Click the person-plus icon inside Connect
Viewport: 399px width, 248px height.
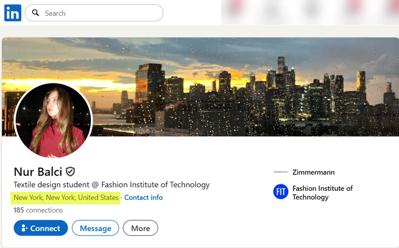pyautogui.click(x=24, y=228)
